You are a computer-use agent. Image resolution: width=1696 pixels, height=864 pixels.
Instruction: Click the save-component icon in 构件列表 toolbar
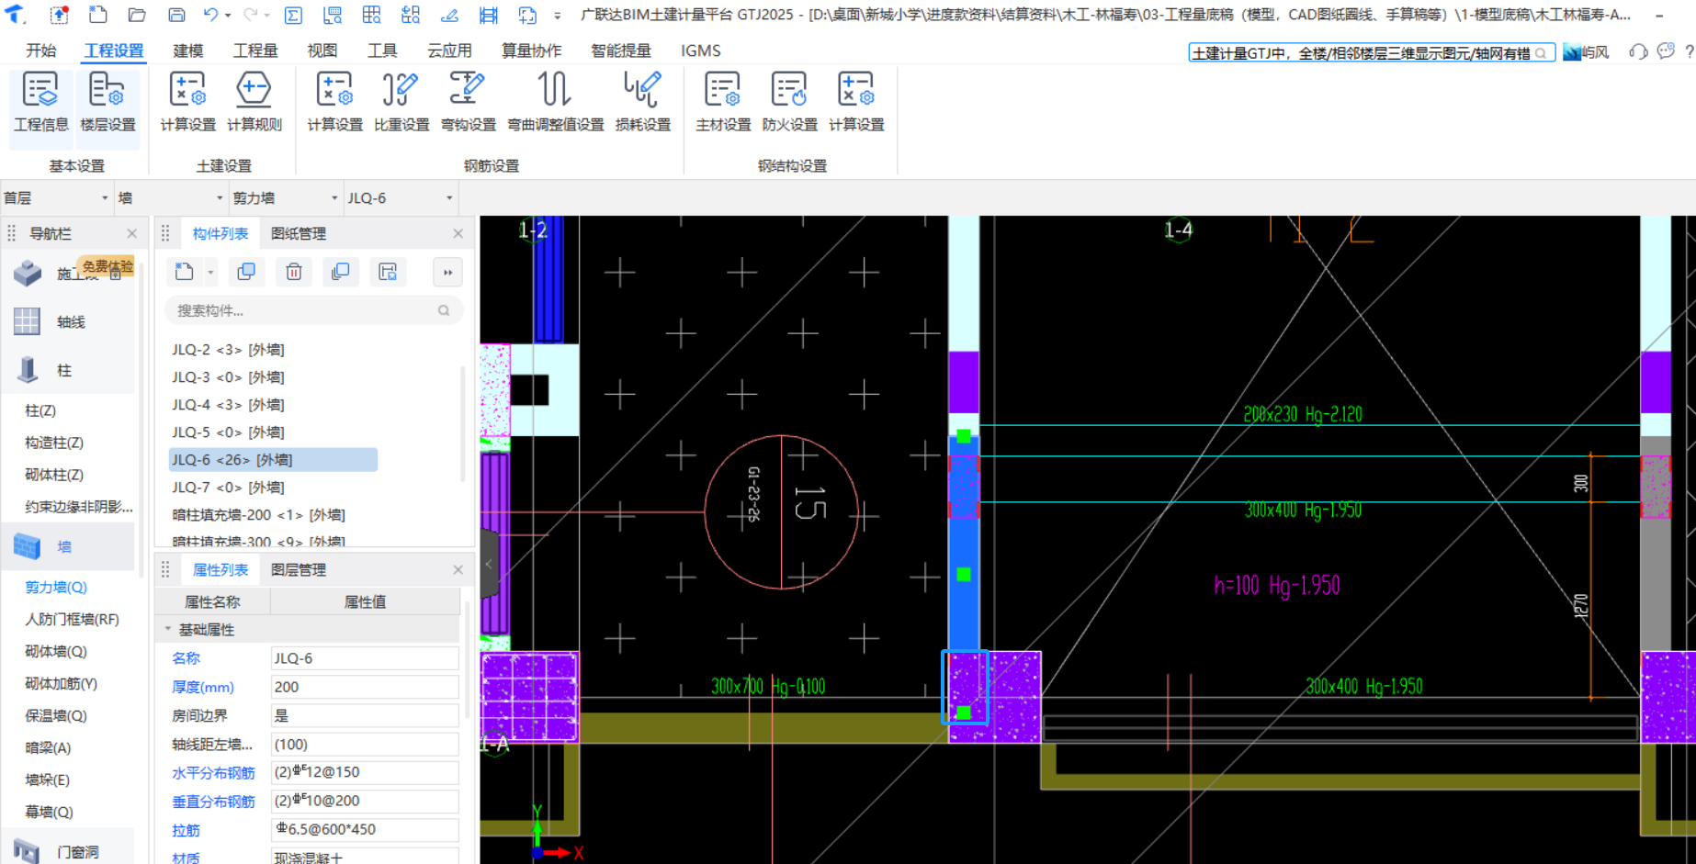click(388, 272)
